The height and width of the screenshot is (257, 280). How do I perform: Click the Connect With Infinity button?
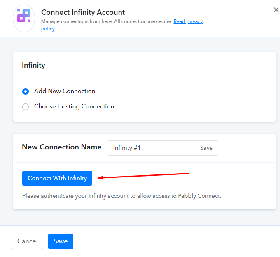57,178
